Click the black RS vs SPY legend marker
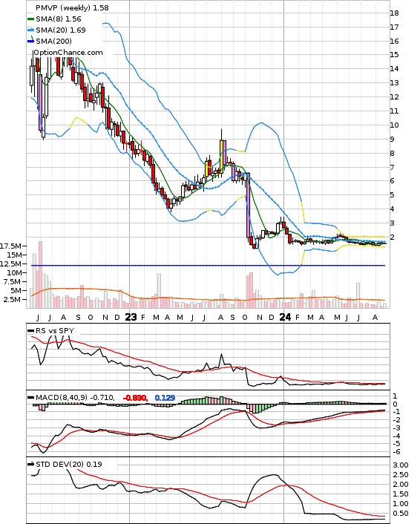This screenshot has height=524, width=420. pos(30,330)
